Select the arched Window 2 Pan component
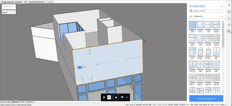The height and width of the screenshot is (106, 232). 200,51
